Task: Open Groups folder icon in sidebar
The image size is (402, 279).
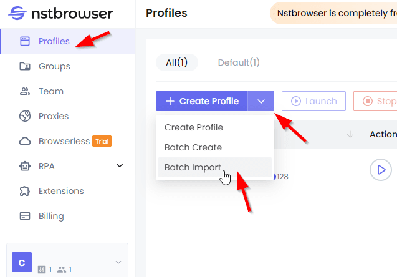Action: 25,67
